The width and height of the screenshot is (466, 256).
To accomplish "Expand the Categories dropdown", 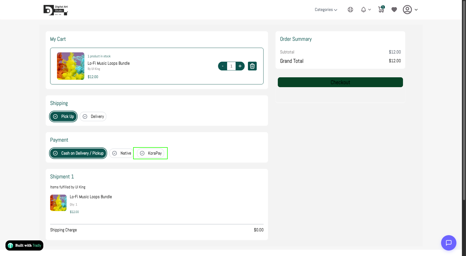I will (x=326, y=10).
